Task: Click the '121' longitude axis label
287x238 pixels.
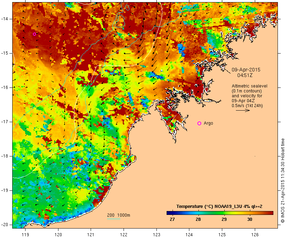Action: 91,234
